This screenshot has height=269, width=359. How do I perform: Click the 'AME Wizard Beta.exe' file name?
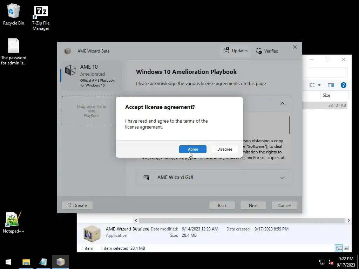click(x=128, y=229)
